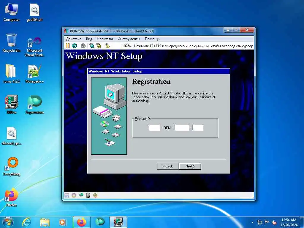Switch to Firefox in the taskbar
This screenshot has height=228, width=304.
click(x=81, y=222)
